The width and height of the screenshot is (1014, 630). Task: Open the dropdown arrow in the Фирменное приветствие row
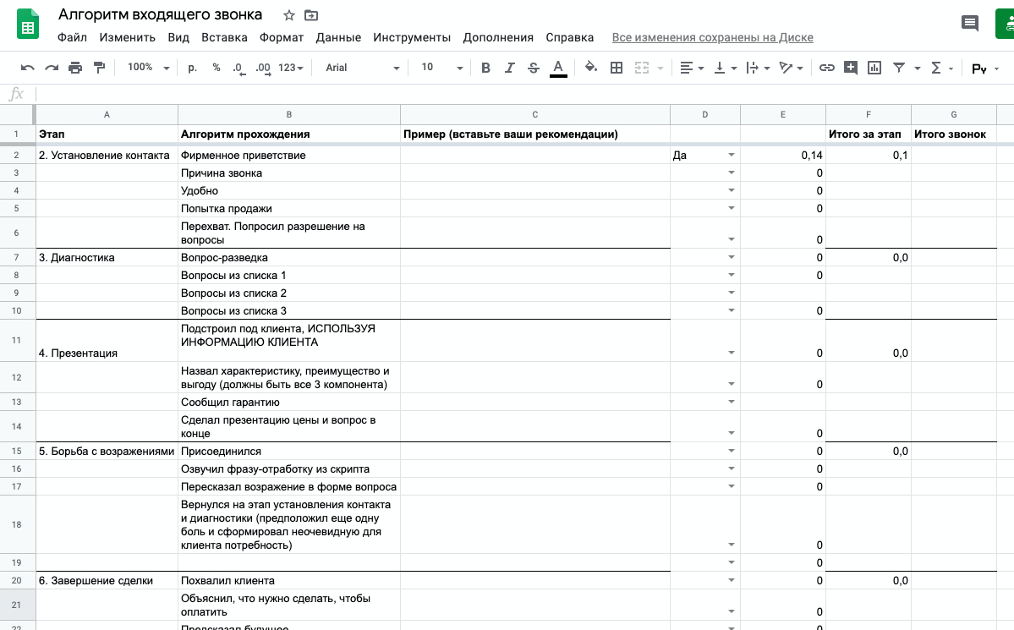point(732,156)
